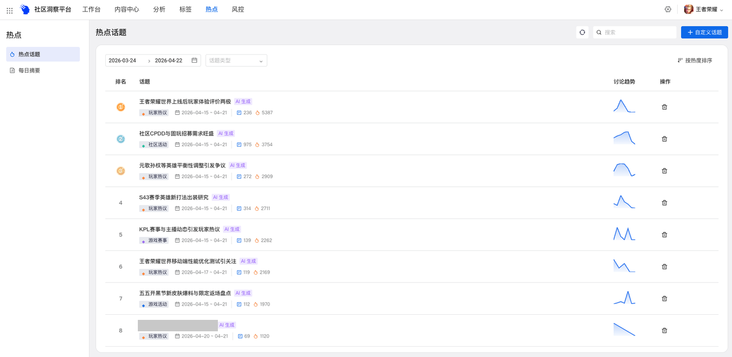The width and height of the screenshot is (732, 357).
Task: Click the 社区活动 tag on CPDD topic
Action: point(154,145)
